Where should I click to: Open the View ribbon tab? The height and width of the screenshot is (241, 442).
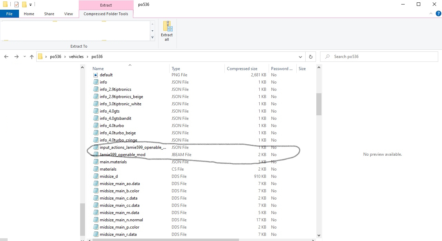pyautogui.click(x=68, y=14)
